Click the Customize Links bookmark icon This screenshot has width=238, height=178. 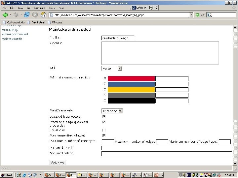tap(4, 22)
